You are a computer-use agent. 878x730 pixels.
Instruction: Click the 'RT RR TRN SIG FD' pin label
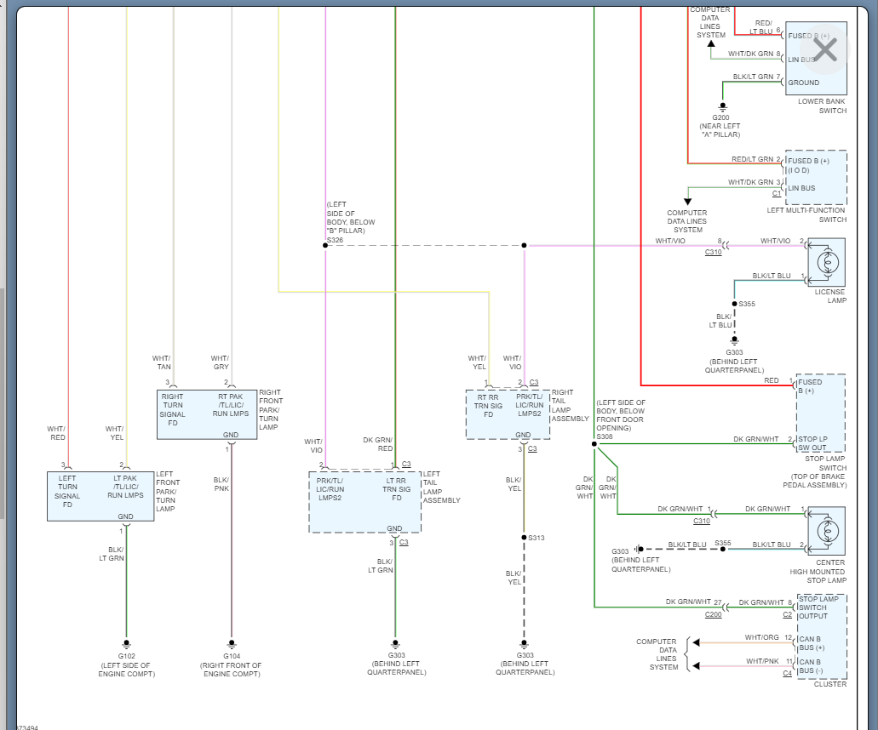coord(489,406)
